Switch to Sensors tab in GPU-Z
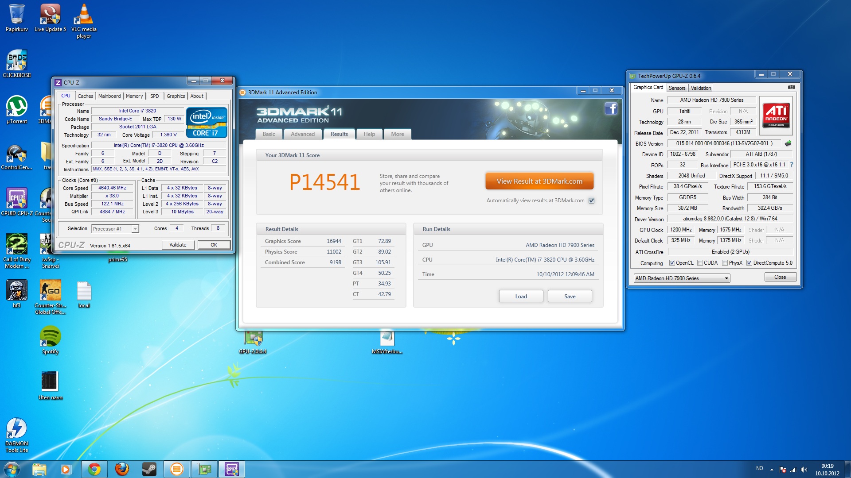This screenshot has width=851, height=478. pos(677,88)
